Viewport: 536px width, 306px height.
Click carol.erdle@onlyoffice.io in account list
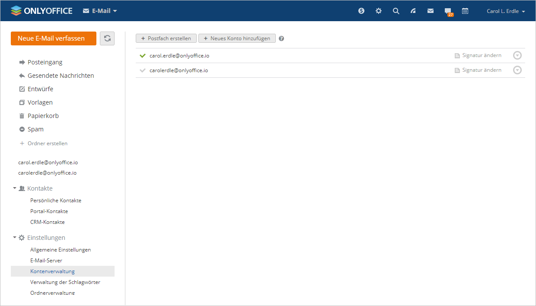[179, 56]
